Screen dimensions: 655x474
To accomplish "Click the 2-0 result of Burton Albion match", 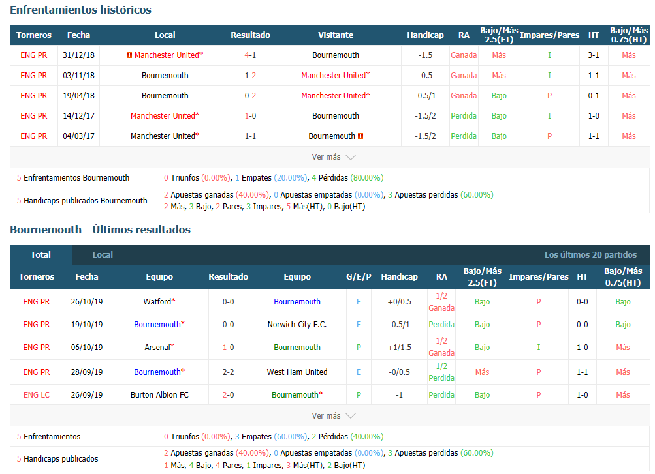I will click(228, 395).
